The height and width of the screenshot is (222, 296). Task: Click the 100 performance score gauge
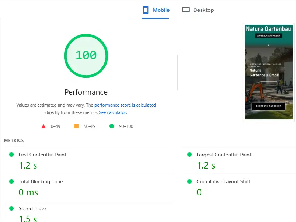tap(86, 56)
